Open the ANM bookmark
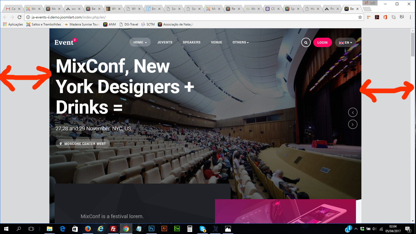Image resolution: width=416 pixels, height=234 pixels. pyautogui.click(x=110, y=24)
